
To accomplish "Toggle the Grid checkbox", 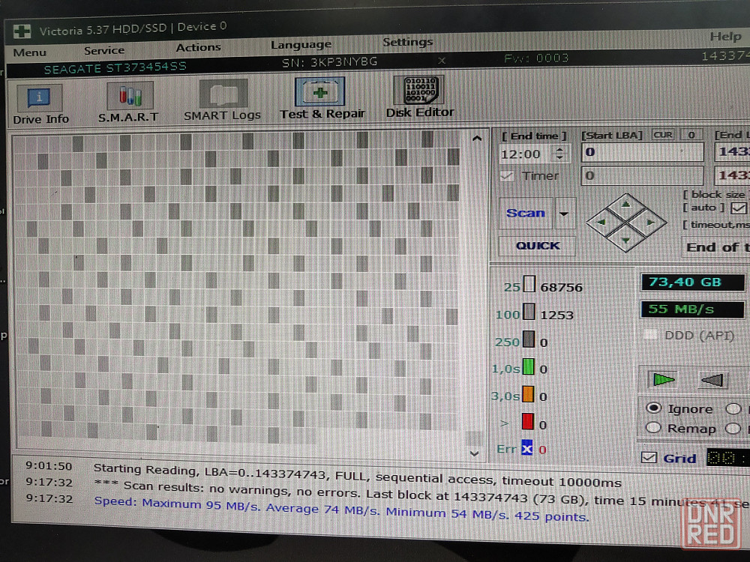I will click(x=649, y=458).
